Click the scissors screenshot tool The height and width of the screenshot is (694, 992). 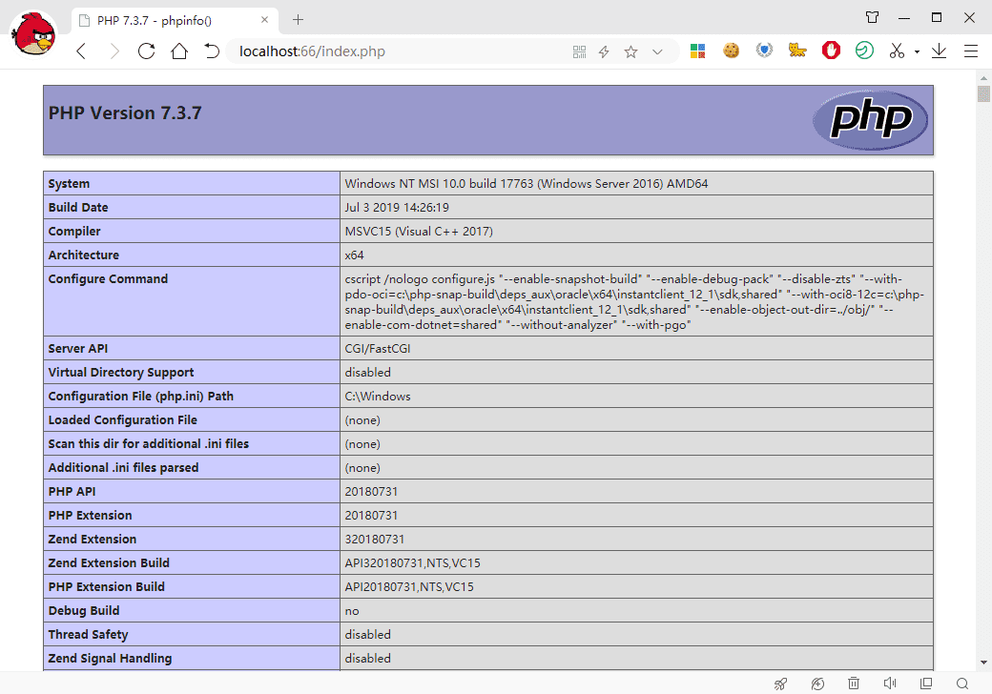(x=896, y=51)
